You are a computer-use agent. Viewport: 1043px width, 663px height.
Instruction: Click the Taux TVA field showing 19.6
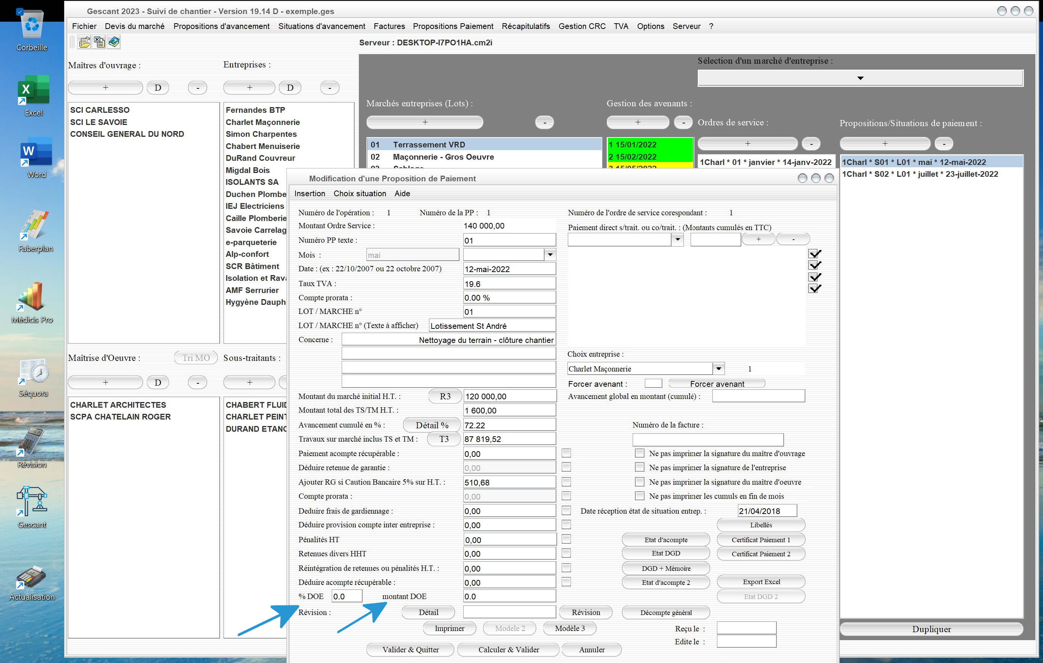click(x=509, y=283)
